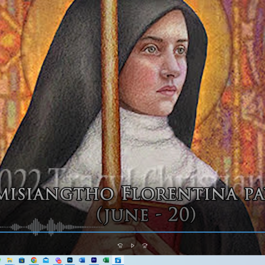
Task: Switch to Adobe Premiere Pro in the taskbar
Action: pos(94,260)
